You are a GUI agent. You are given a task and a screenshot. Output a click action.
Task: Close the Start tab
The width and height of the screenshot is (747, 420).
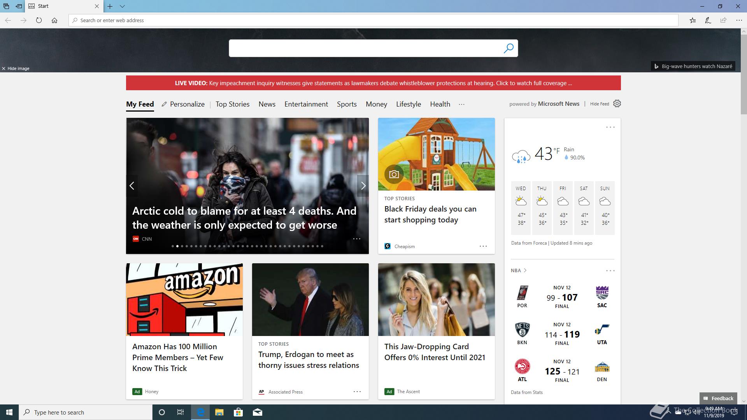[97, 6]
